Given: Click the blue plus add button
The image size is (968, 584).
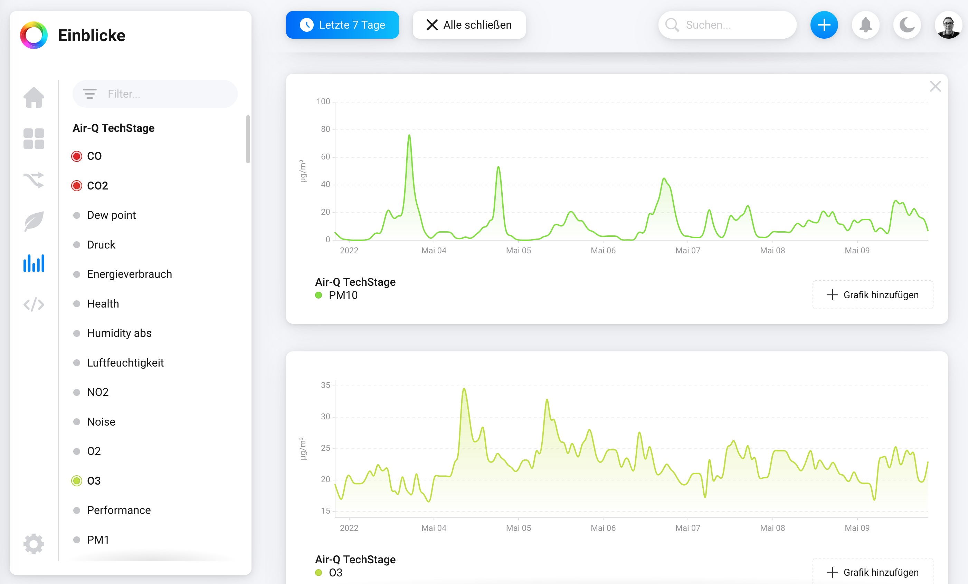Looking at the screenshot, I should coord(824,25).
